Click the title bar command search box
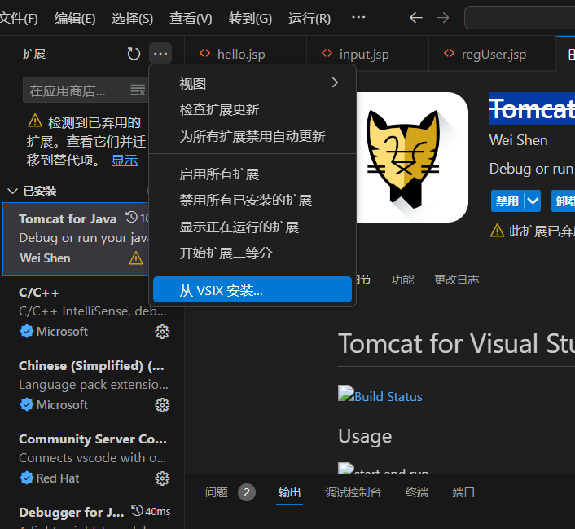 tap(520, 17)
